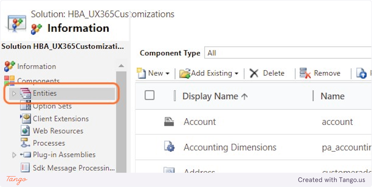The height and width of the screenshot is (187, 372).
Task: Click the Plug-in Assemblies icon
Action: tap(25, 155)
